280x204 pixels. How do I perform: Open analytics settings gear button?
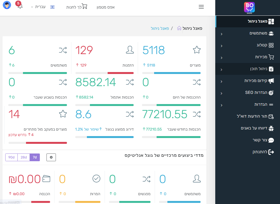[51, 157]
